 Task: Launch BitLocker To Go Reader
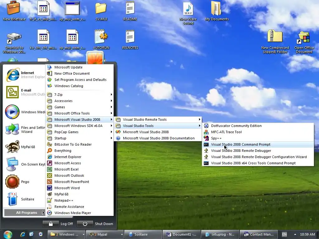(x=80, y=144)
